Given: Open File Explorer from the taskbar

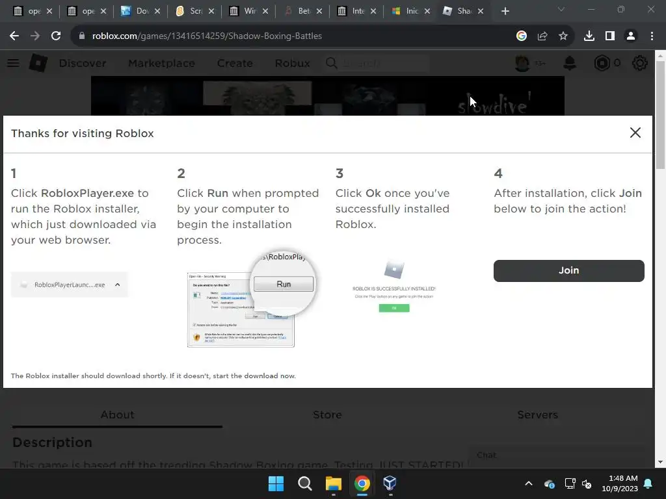Looking at the screenshot, I should 334,483.
